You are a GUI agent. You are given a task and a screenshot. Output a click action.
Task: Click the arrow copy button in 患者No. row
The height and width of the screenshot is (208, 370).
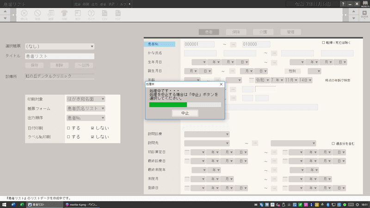coord(233,44)
